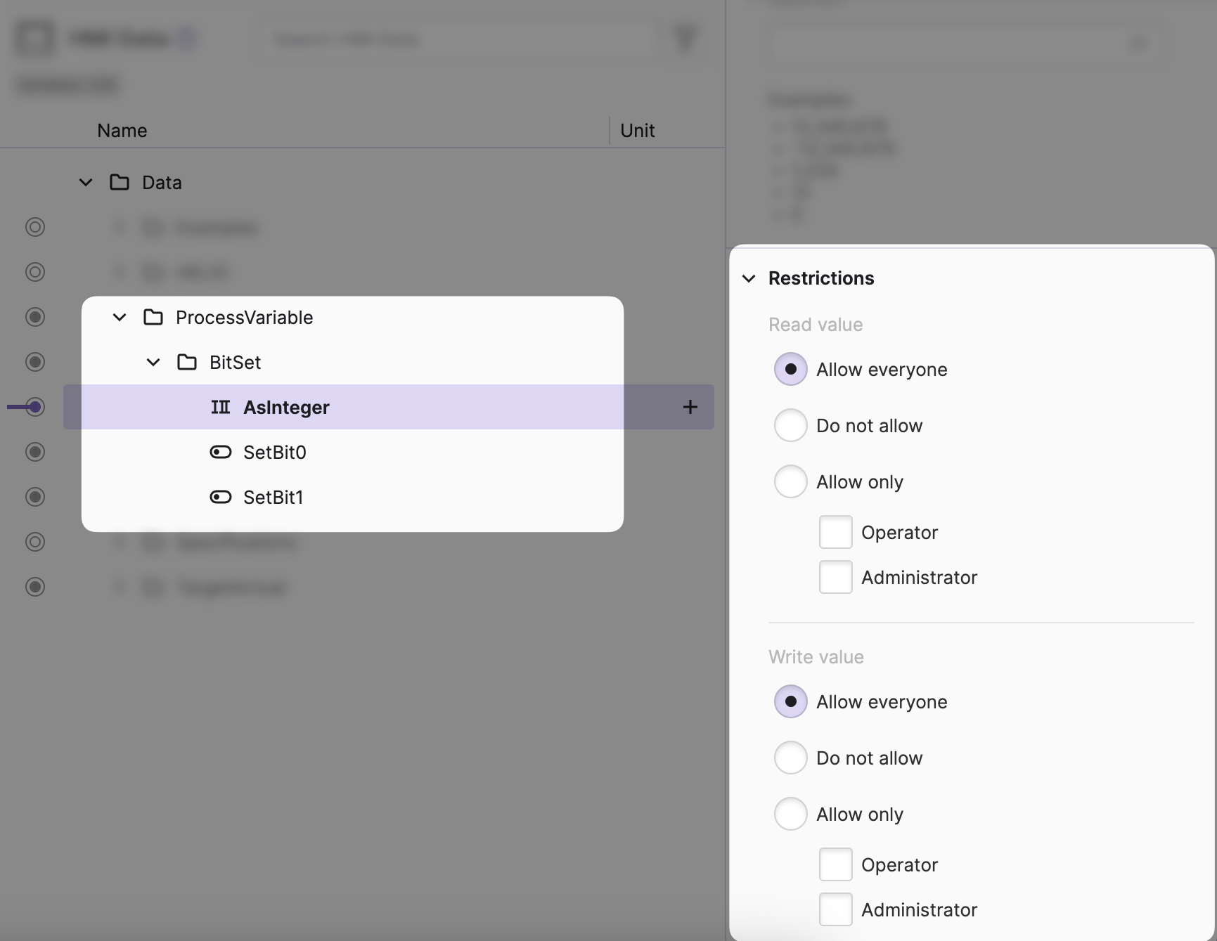Click the integer type icon beside AsInteger
Image resolution: width=1217 pixels, height=941 pixels.
pos(220,407)
